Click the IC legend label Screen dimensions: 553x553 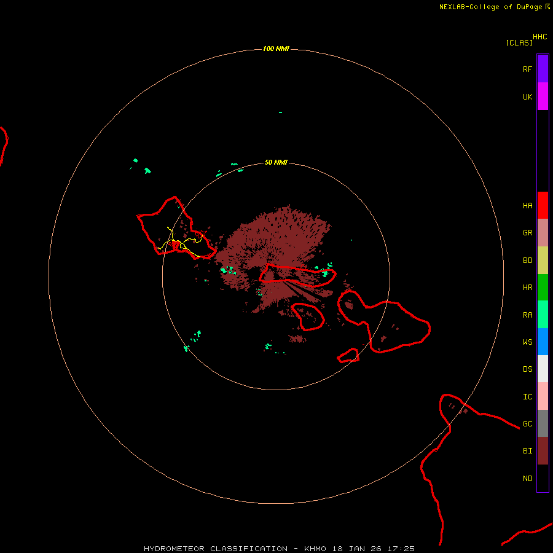[527, 397]
